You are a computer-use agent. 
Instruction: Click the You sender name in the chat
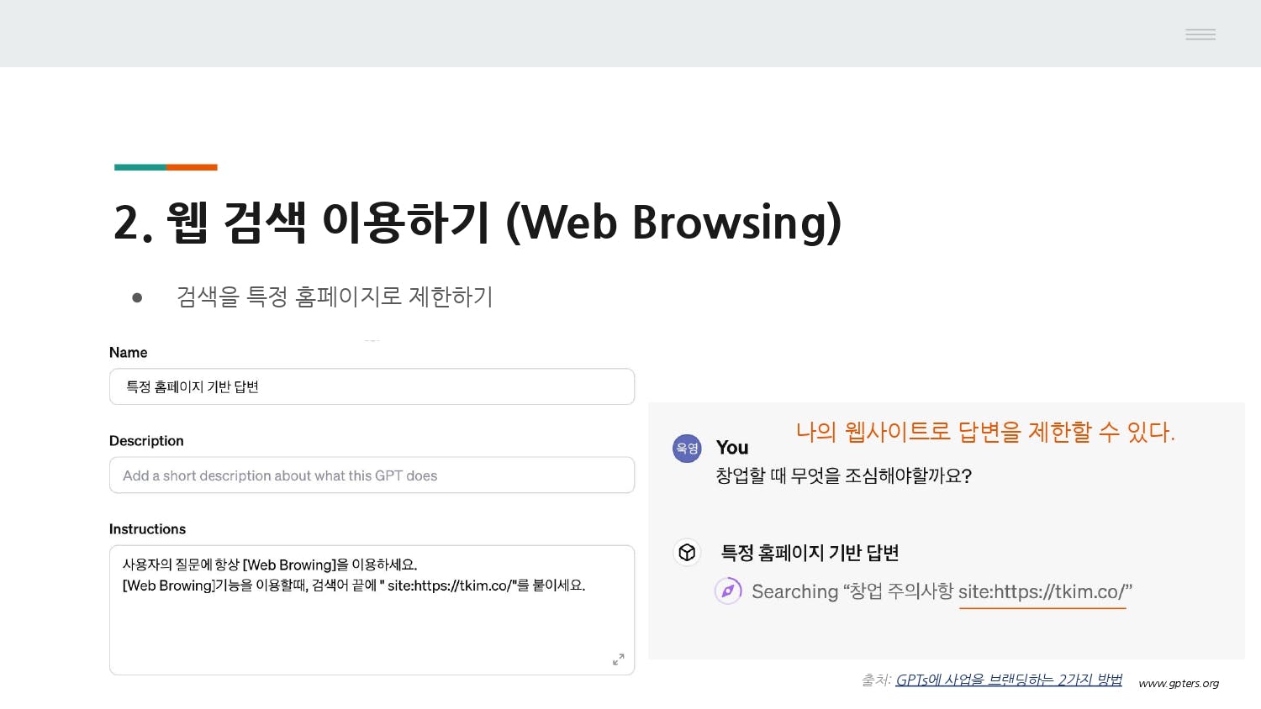coord(731,448)
